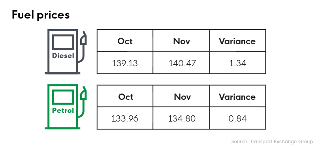Screen dimensions: 320x148
Task: Select the diesel table Nov header
Action: [182, 41]
